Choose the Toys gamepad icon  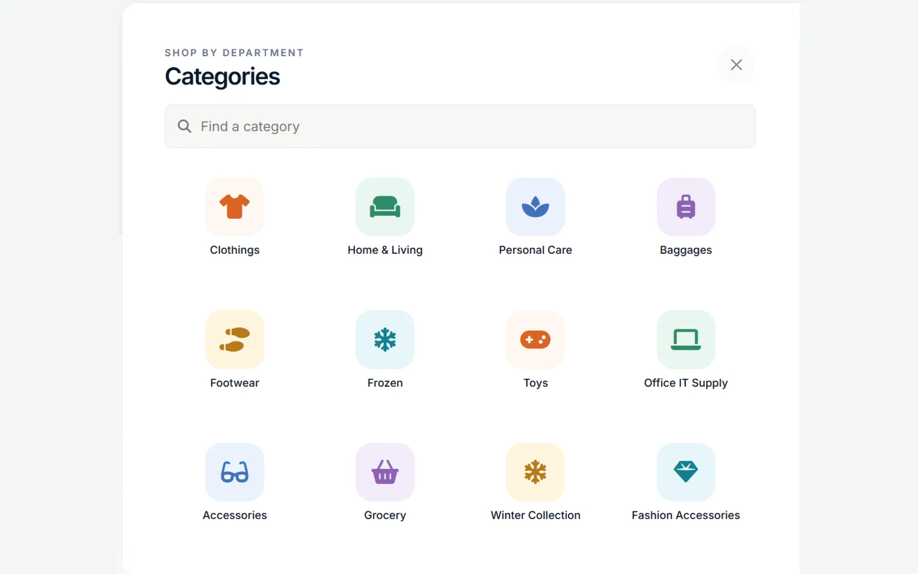535,339
